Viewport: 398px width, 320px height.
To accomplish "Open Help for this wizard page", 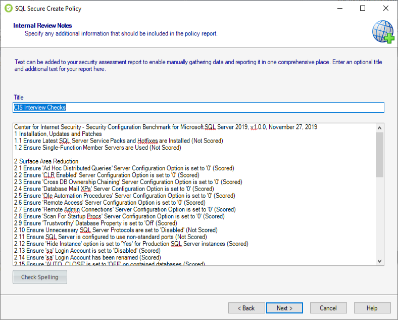I will pos(372,308).
